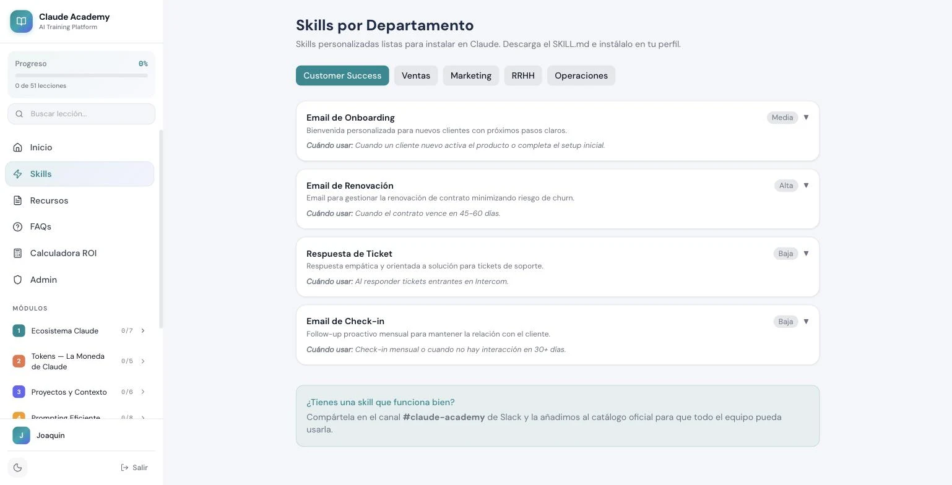
Task: Click the 0/6 count for Proyectos y Contexto
Action: (x=127, y=392)
